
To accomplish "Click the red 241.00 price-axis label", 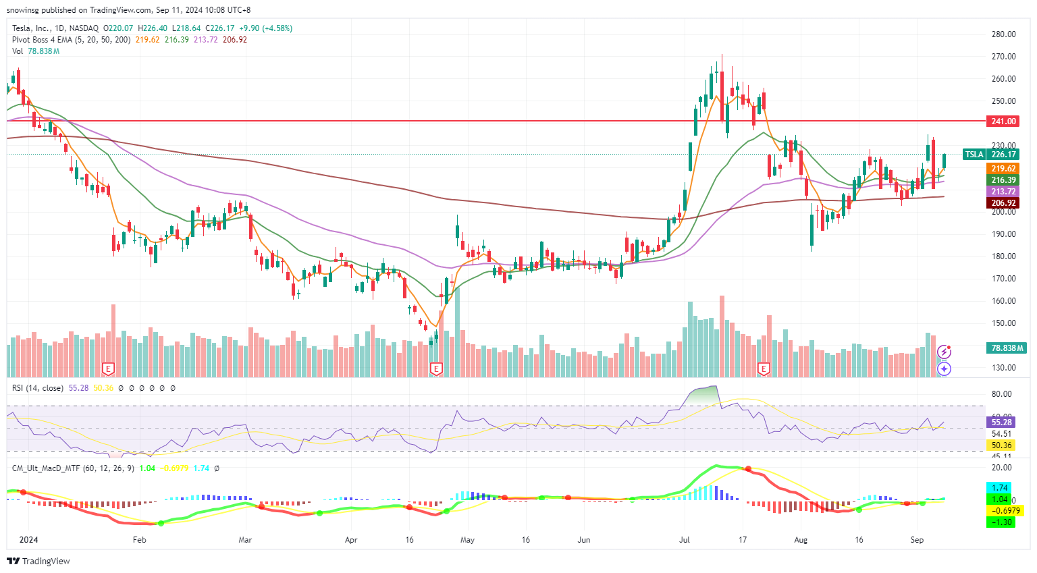I will (1003, 121).
